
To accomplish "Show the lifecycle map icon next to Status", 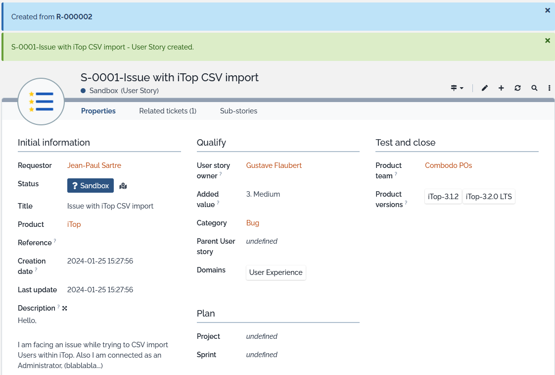I will 123,186.
